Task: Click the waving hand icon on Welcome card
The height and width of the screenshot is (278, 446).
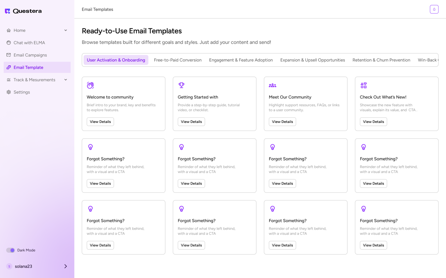Action: click(90, 85)
